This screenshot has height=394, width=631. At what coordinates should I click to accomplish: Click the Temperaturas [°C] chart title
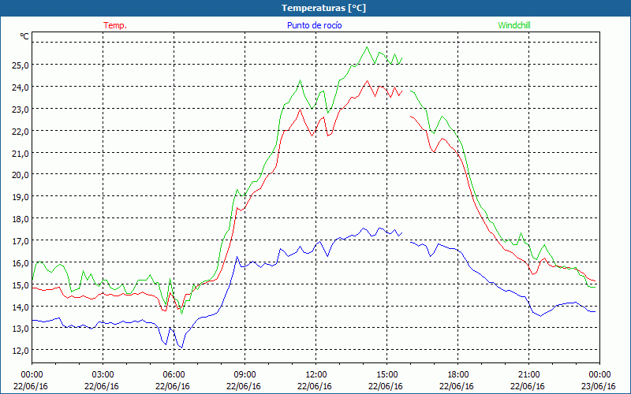point(323,8)
